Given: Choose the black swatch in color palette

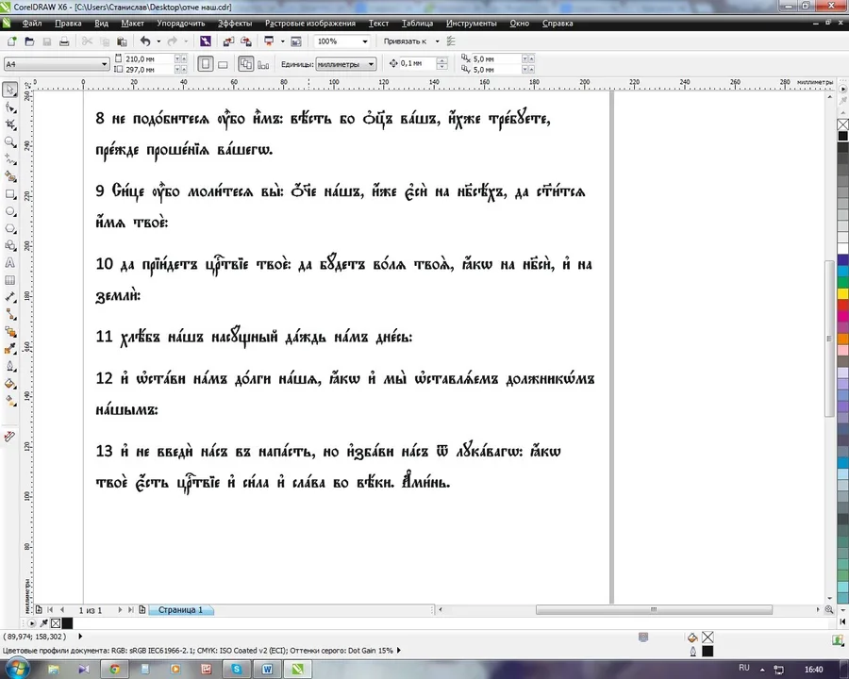Looking at the screenshot, I should pyautogui.click(x=842, y=136).
